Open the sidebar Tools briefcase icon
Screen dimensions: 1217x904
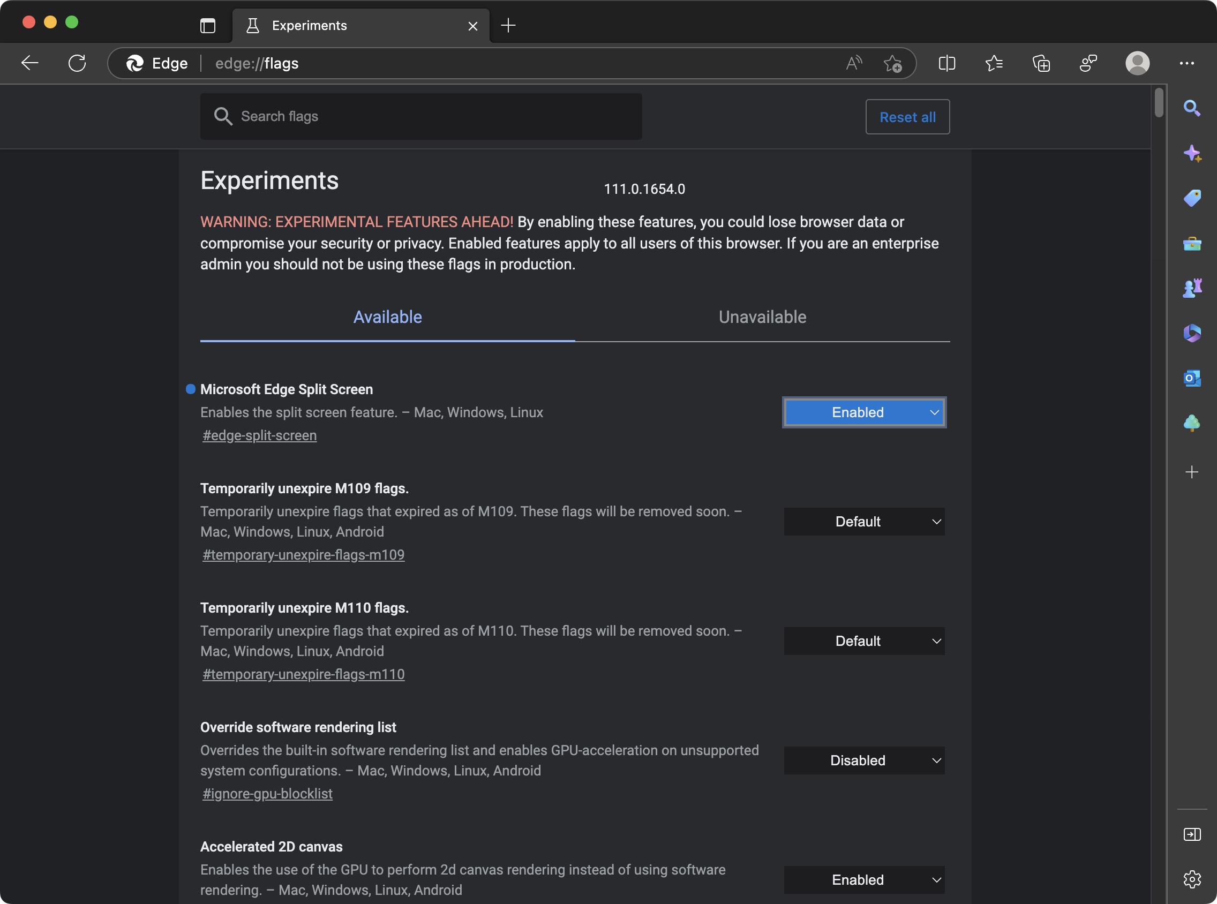[1192, 244]
